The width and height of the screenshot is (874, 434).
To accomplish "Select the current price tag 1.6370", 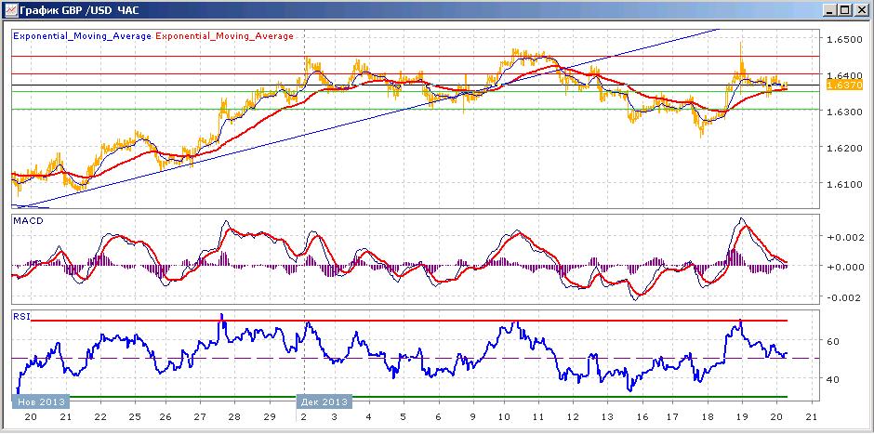I will pyautogui.click(x=845, y=85).
